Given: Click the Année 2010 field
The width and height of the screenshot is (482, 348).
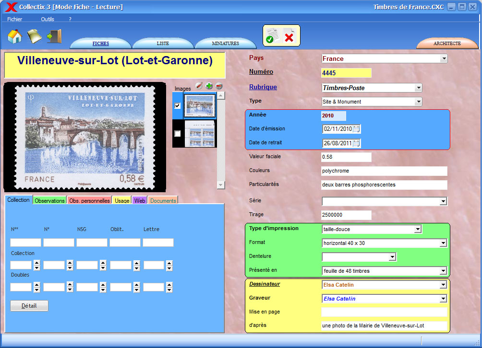Looking at the screenshot, I should click(x=334, y=116).
